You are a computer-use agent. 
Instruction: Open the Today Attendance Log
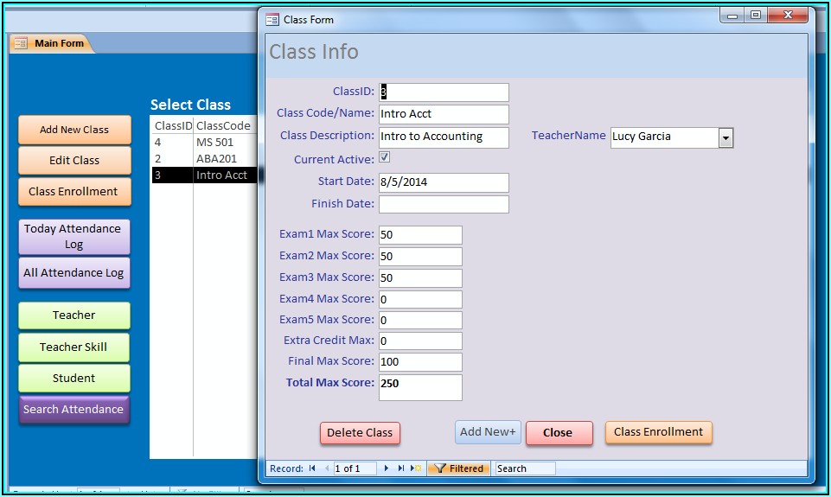pyautogui.click(x=74, y=236)
